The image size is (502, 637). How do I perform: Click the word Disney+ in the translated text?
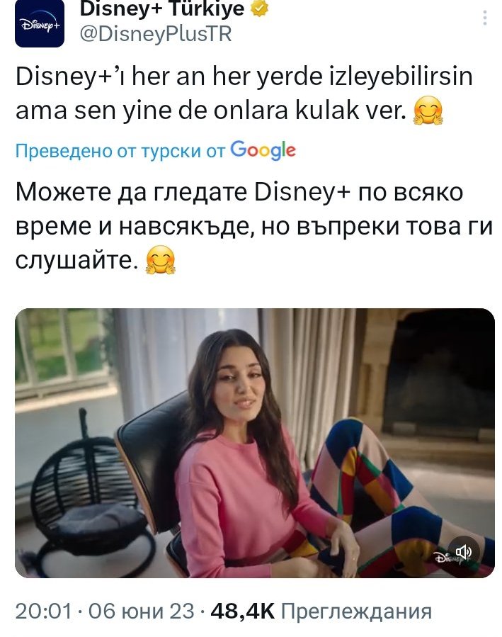[x=302, y=192]
